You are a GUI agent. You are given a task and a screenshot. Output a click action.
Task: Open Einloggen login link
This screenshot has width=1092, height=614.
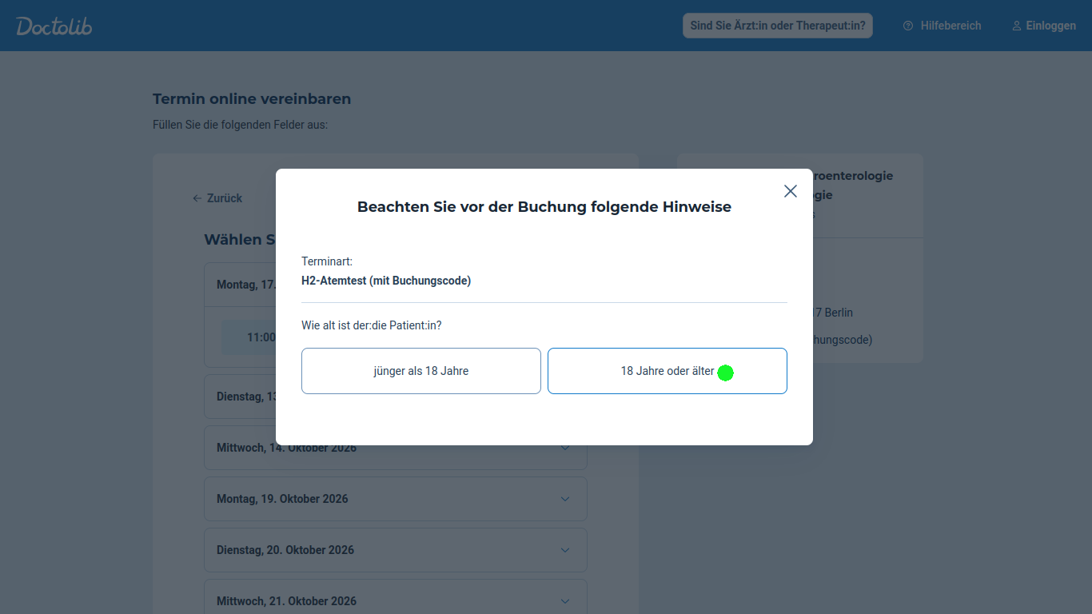pyautogui.click(x=1044, y=26)
